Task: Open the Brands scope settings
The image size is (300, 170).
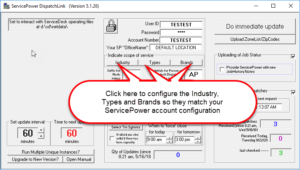Action: [186, 63]
